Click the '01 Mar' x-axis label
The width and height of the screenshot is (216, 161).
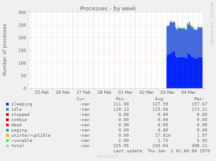point(126,92)
